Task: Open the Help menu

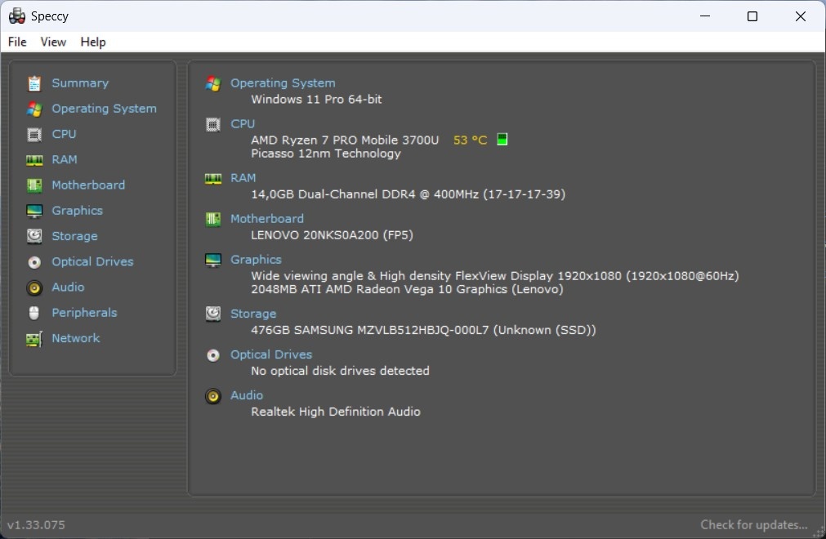Action: (92, 42)
